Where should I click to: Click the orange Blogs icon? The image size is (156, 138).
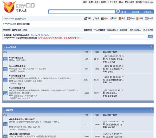click(x=128, y=18)
